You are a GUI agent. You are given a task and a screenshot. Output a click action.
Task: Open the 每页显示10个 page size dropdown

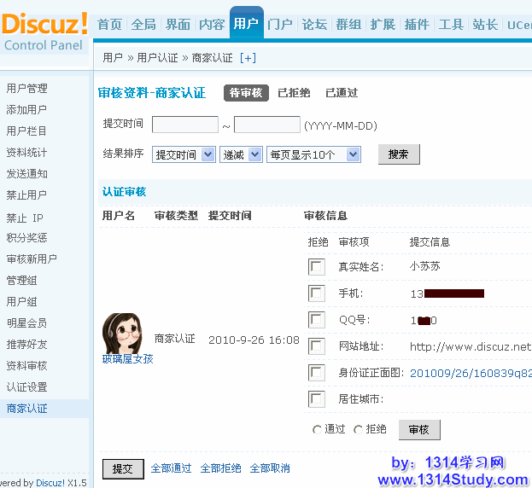coord(313,154)
